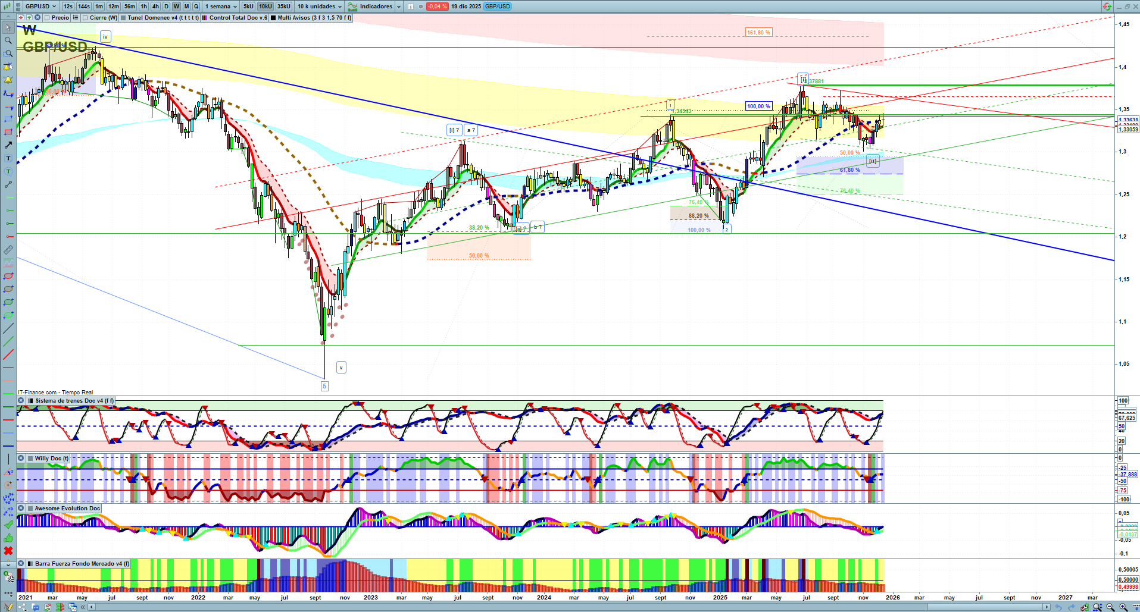Choose the brown ellipse drawing tool
This screenshot has width=1140, height=612.
click(8, 289)
